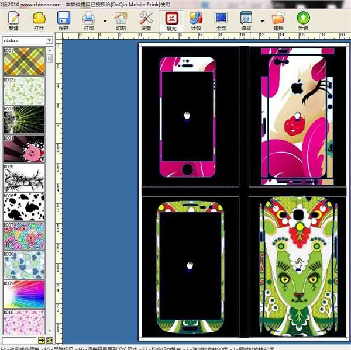Select the R007 colorful circles pattern
The image size is (351, 350).
[x=24, y=236]
